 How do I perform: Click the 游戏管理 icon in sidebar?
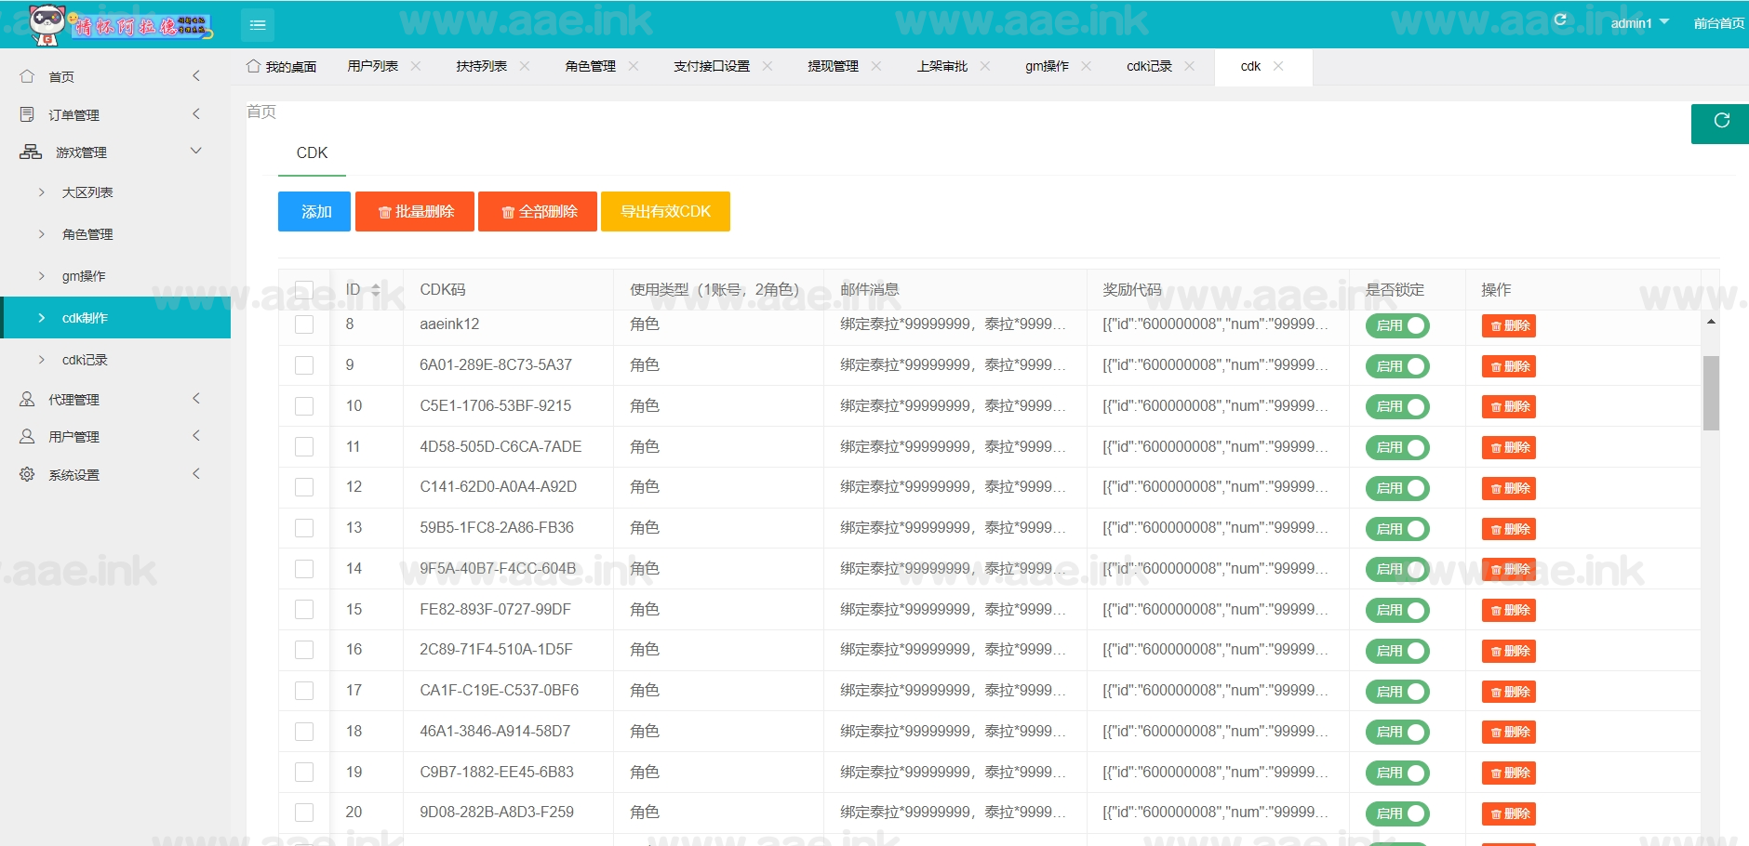[31, 152]
